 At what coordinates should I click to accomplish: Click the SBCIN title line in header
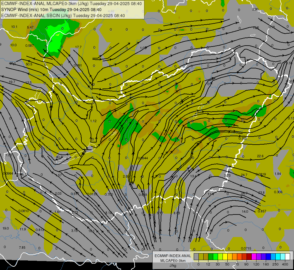pos(63,16)
